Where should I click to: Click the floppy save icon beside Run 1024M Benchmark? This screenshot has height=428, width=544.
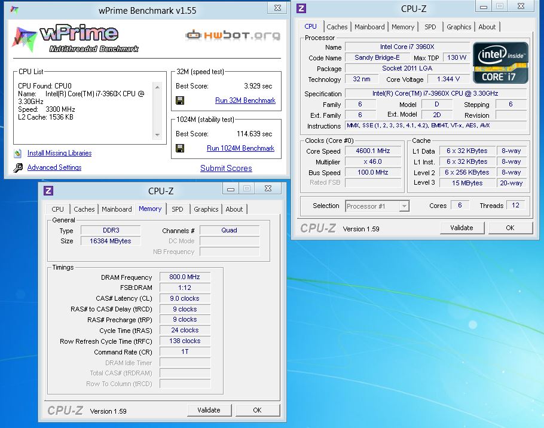(180, 148)
